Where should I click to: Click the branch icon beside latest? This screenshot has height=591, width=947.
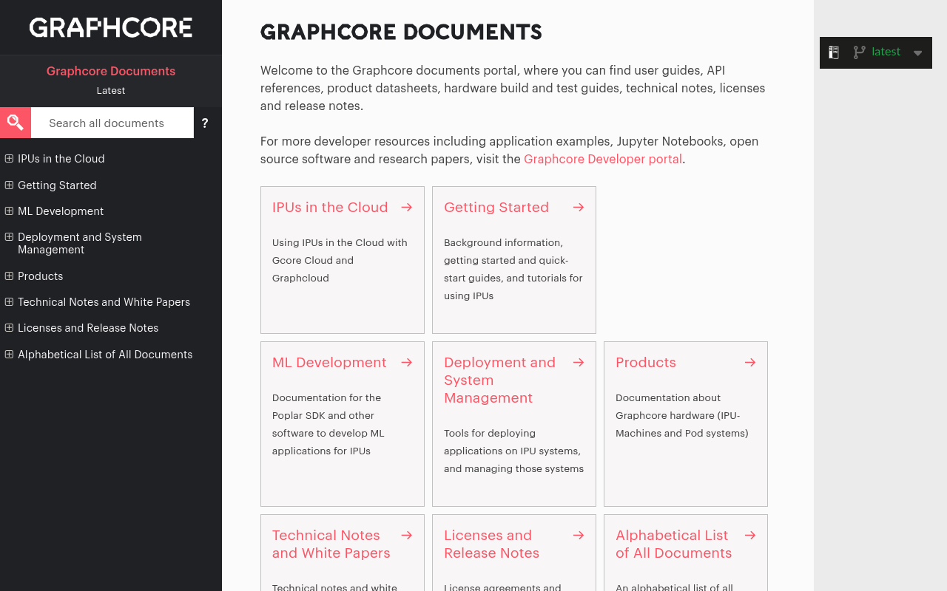[x=859, y=52]
